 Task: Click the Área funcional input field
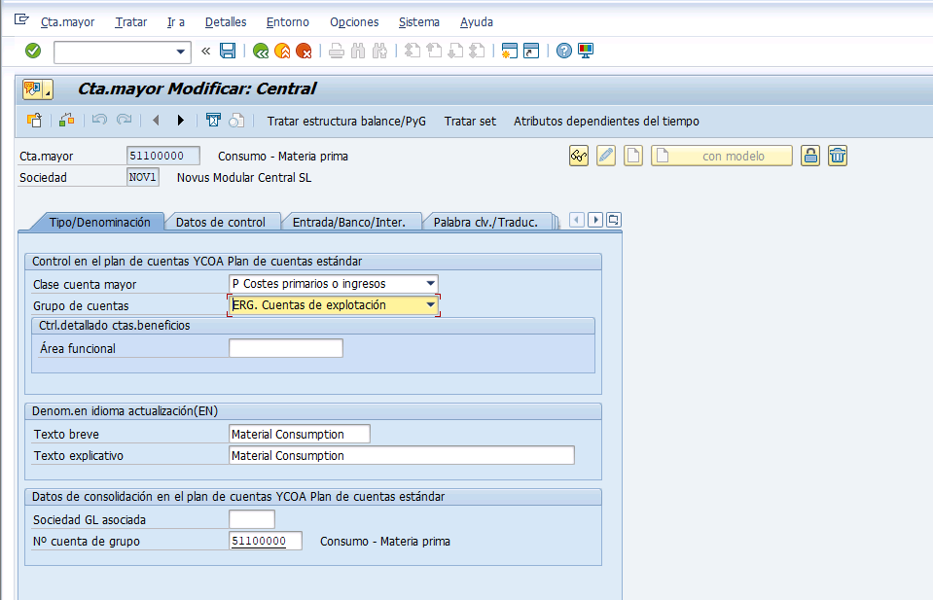click(286, 348)
